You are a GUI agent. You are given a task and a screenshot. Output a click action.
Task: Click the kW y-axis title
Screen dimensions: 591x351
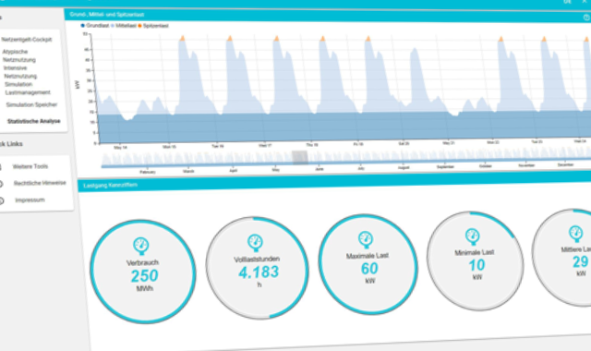coord(78,84)
